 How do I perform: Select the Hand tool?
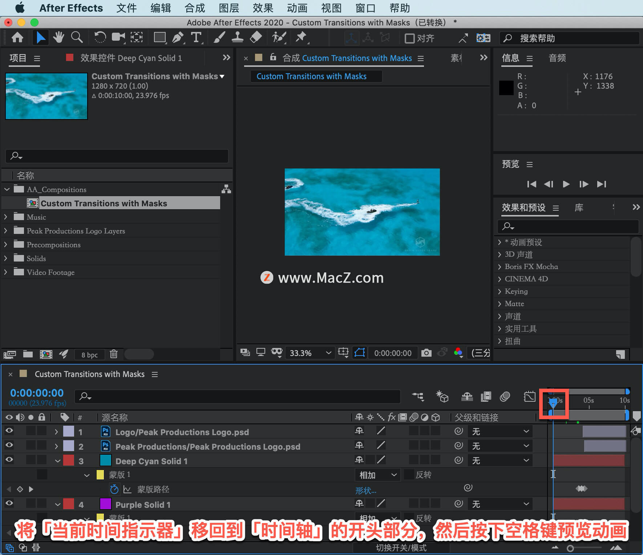(x=58, y=37)
